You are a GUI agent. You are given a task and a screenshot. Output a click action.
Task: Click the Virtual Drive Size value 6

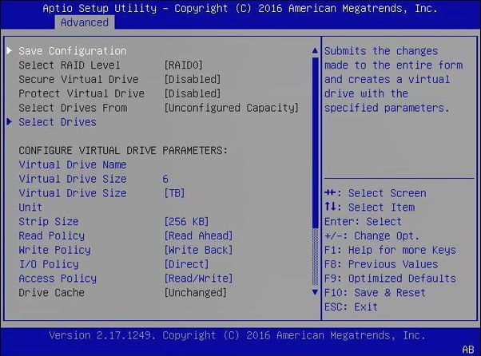(x=165, y=180)
